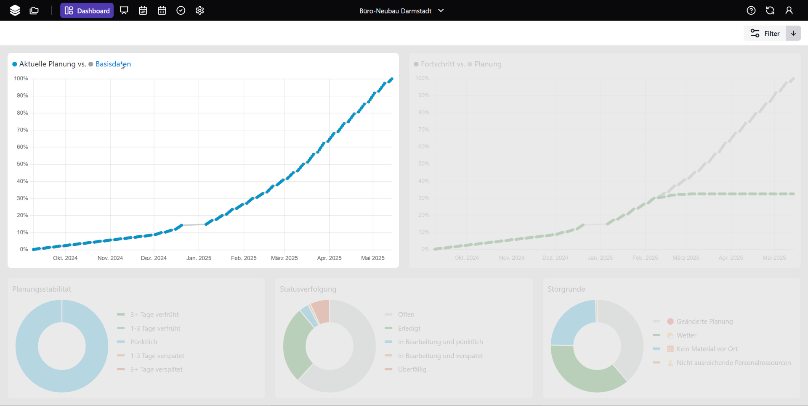Screen dimensions: 808x406
Task: Open the user profile icon
Action: [x=789, y=11]
